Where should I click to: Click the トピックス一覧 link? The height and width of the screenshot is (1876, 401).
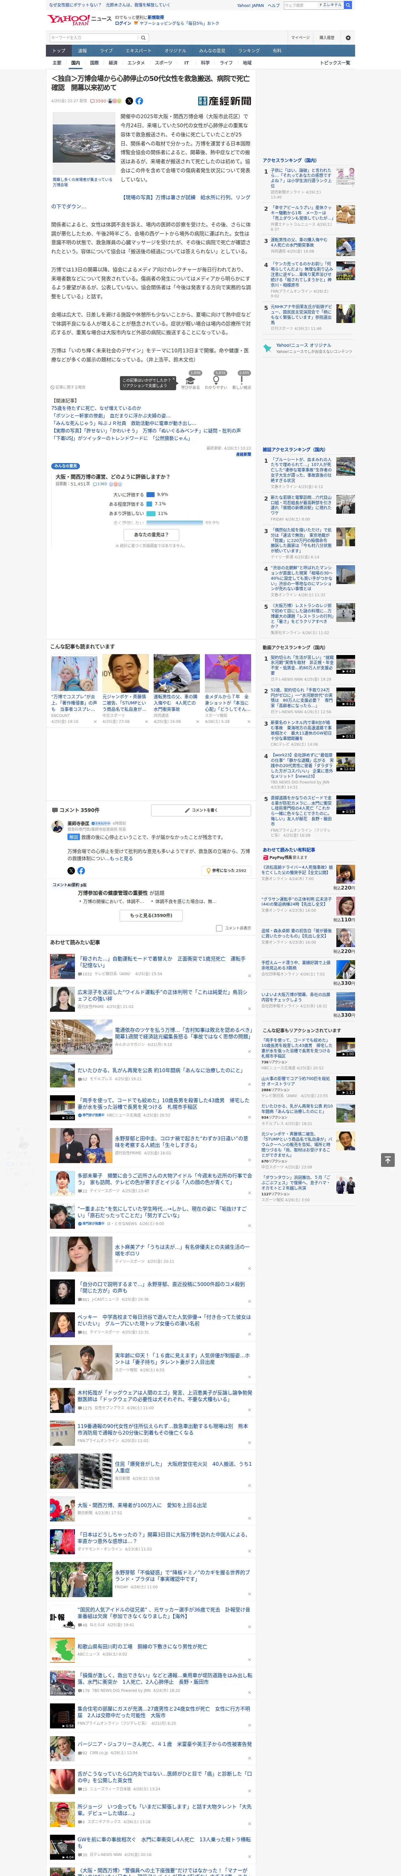coord(335,63)
